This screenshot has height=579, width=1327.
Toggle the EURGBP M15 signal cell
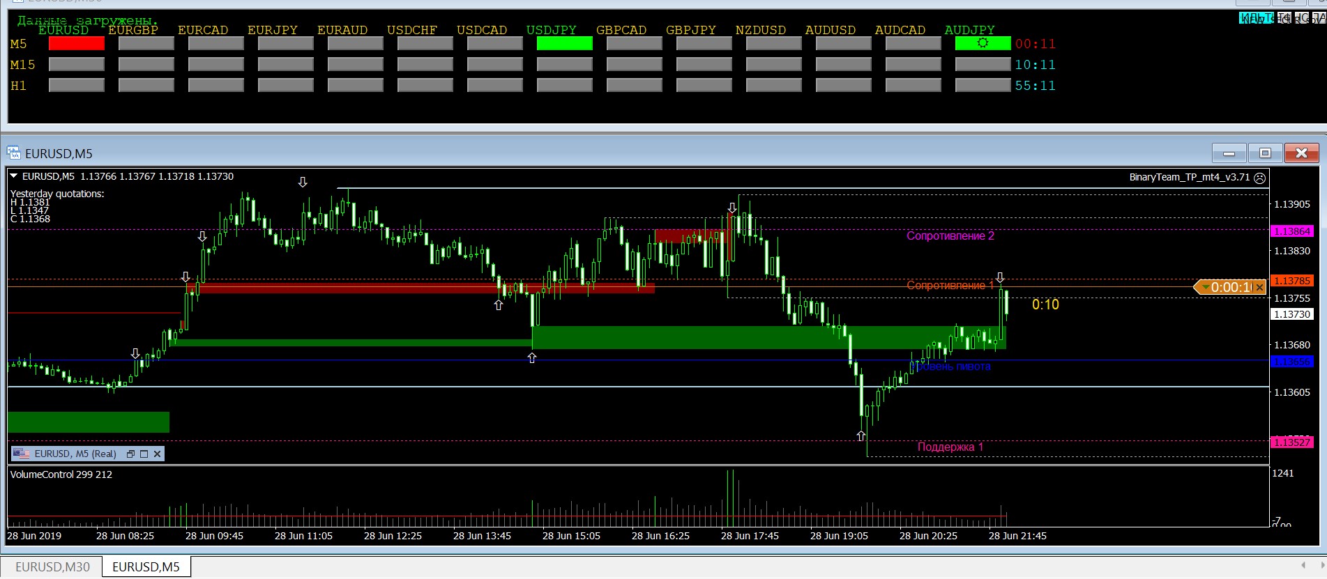(x=146, y=65)
